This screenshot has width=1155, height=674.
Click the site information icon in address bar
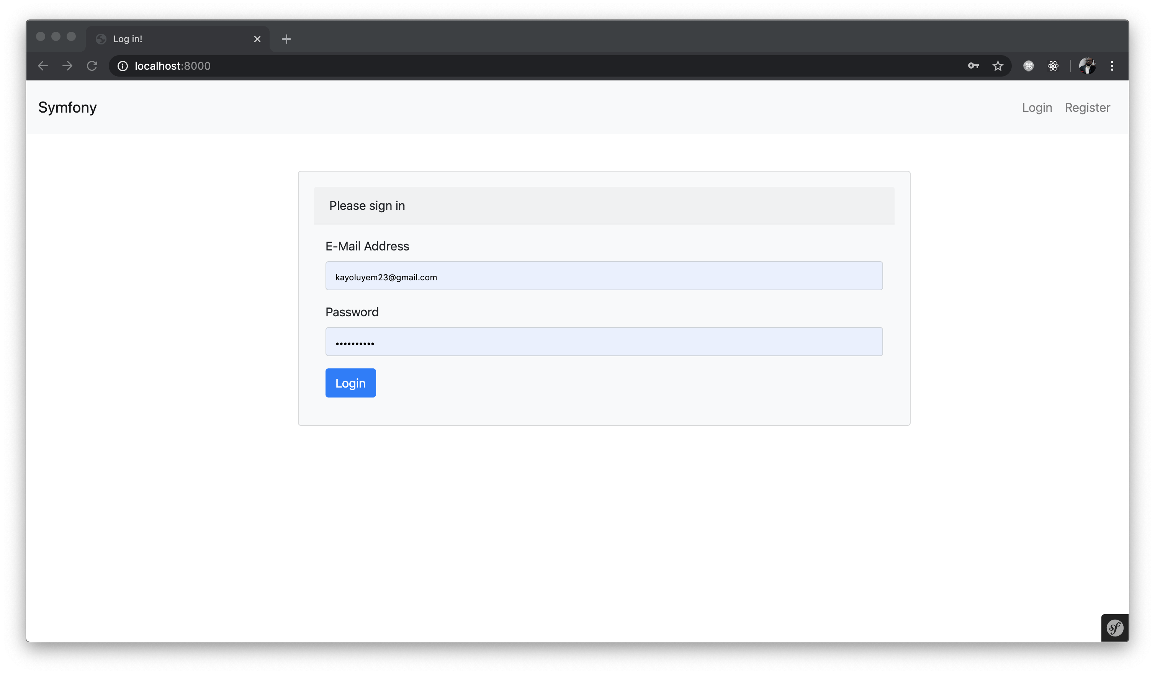coord(123,65)
